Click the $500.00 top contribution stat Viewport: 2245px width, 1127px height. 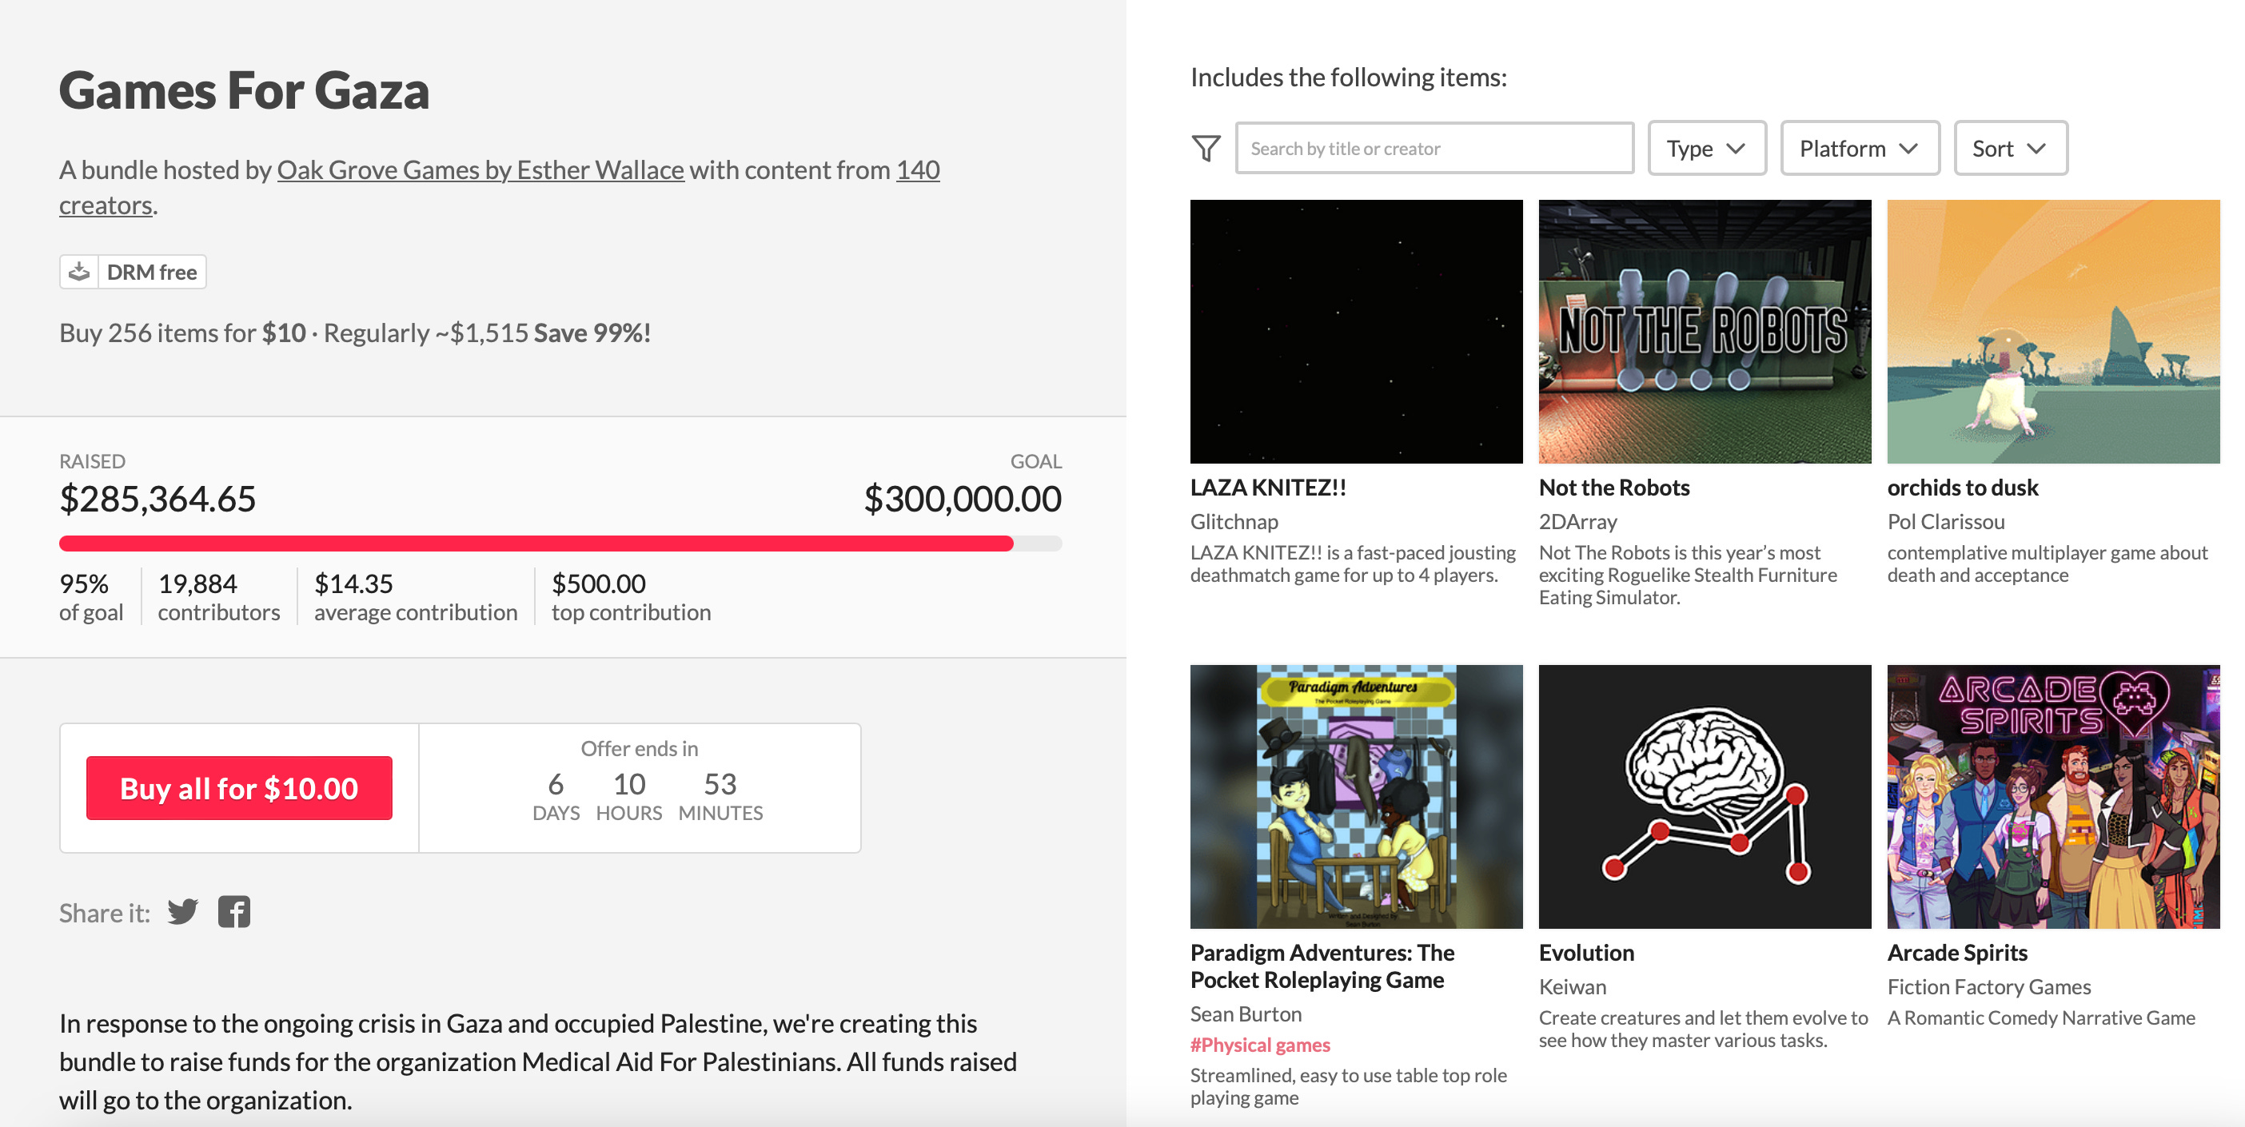coord(631,597)
